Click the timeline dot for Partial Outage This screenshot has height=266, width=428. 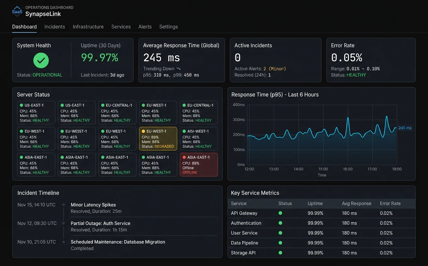click(x=64, y=223)
